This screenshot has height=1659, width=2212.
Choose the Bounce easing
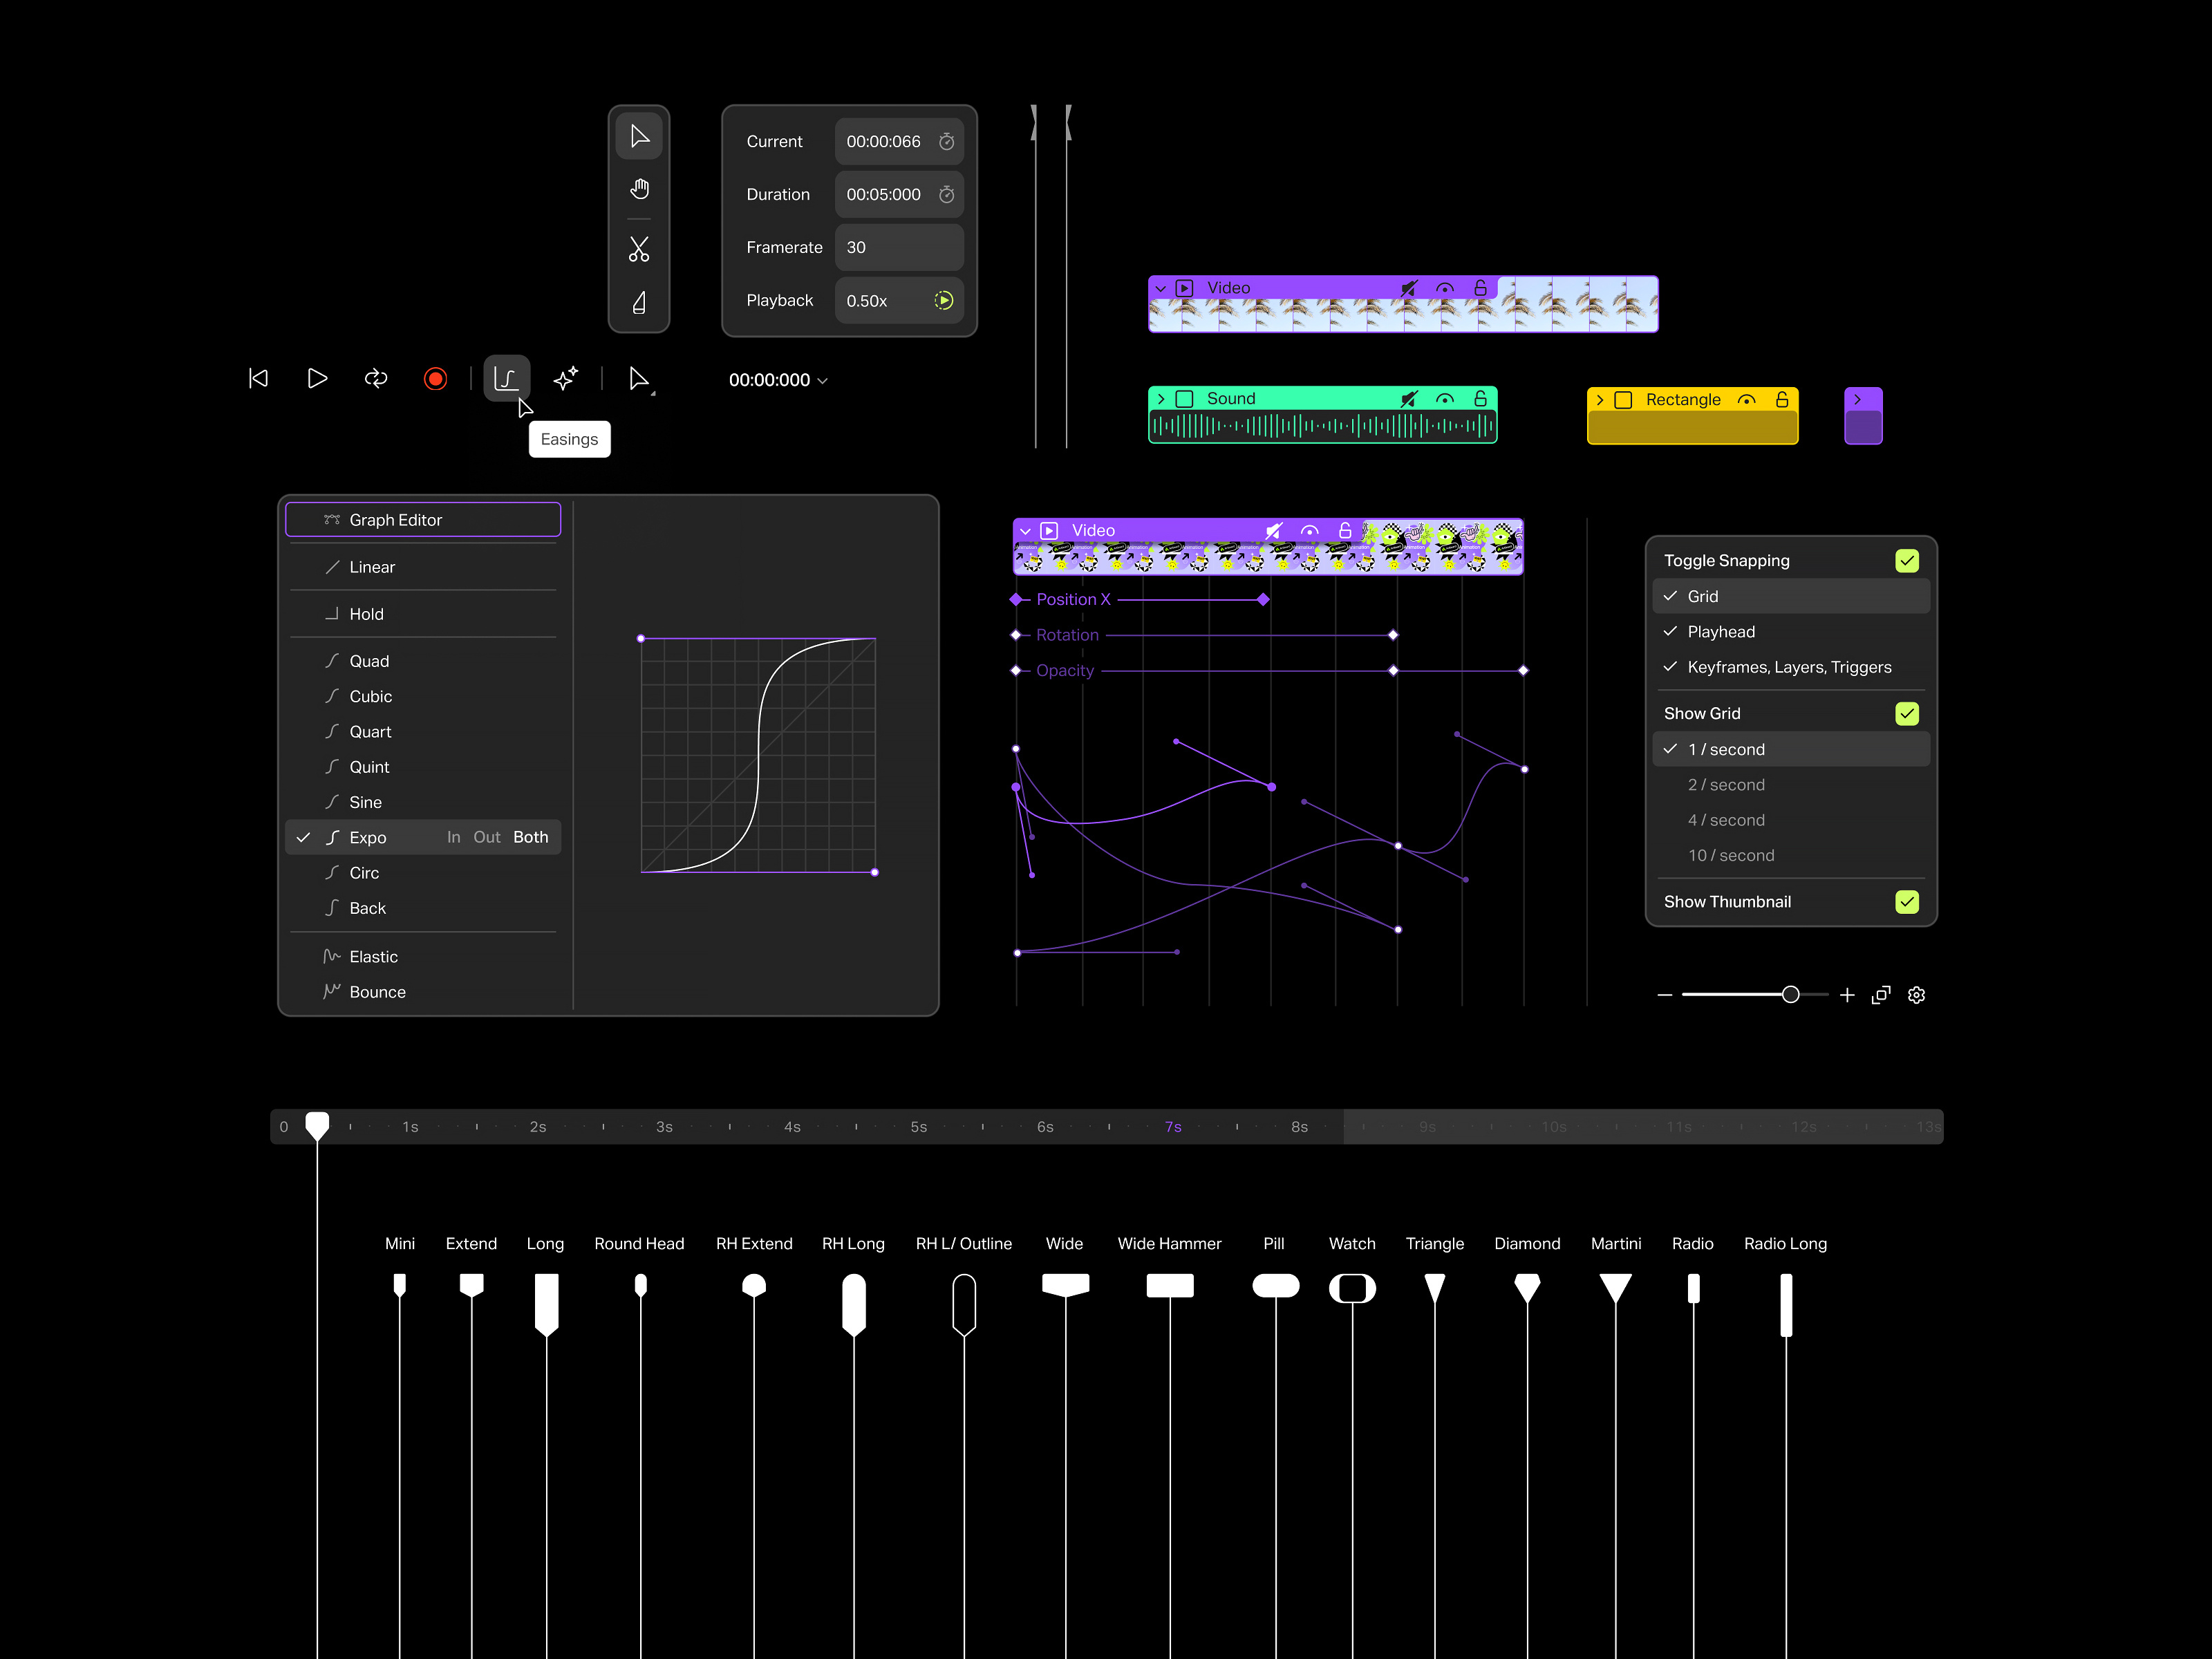pyautogui.click(x=377, y=991)
